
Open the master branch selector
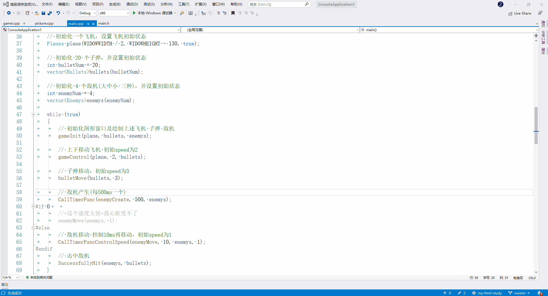(519, 293)
